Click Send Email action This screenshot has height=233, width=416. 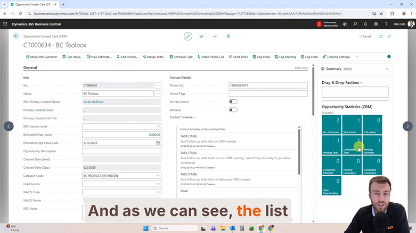(x=238, y=57)
